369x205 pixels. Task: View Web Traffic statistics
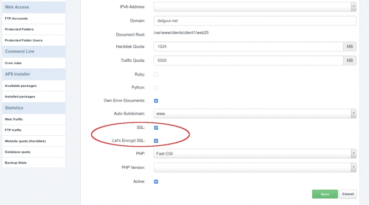[34, 119]
